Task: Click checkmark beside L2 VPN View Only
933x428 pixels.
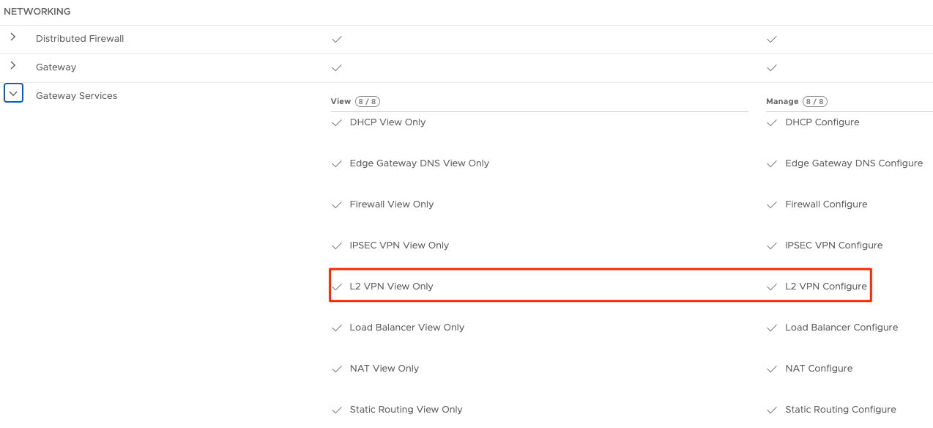Action: pos(337,287)
